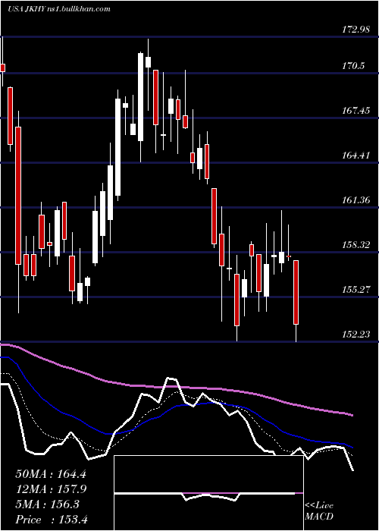Viewport: 379px width, 531px height.
Task: Click the 158.32 price level label
Action: pos(355,244)
